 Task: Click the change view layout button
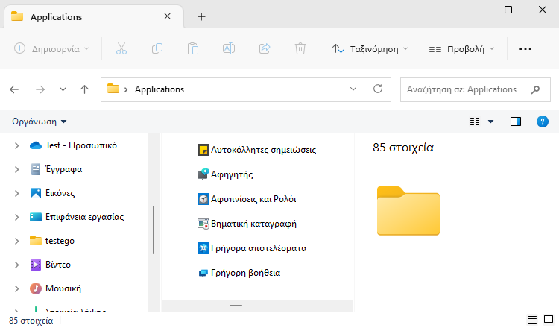pos(475,122)
